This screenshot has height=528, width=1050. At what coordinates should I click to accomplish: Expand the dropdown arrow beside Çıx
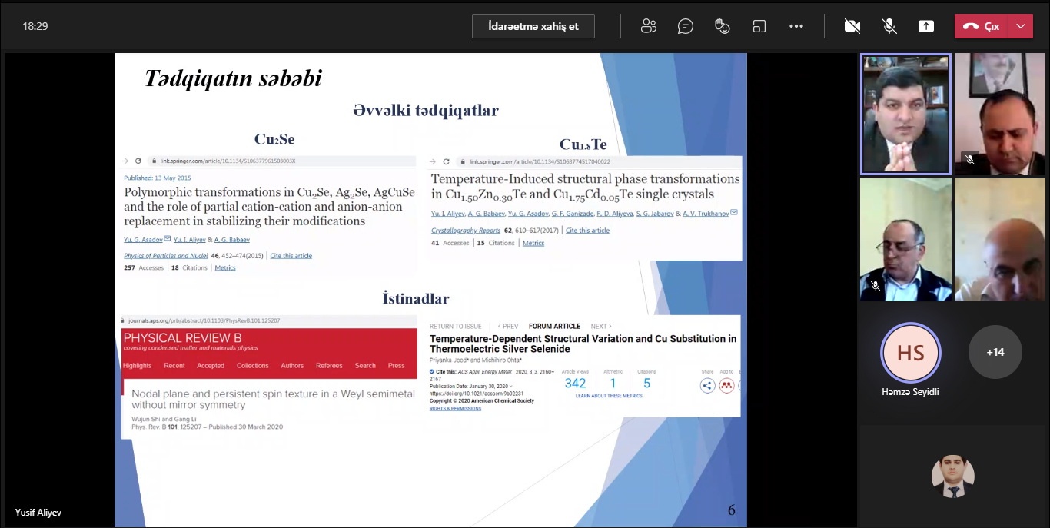tap(1021, 26)
